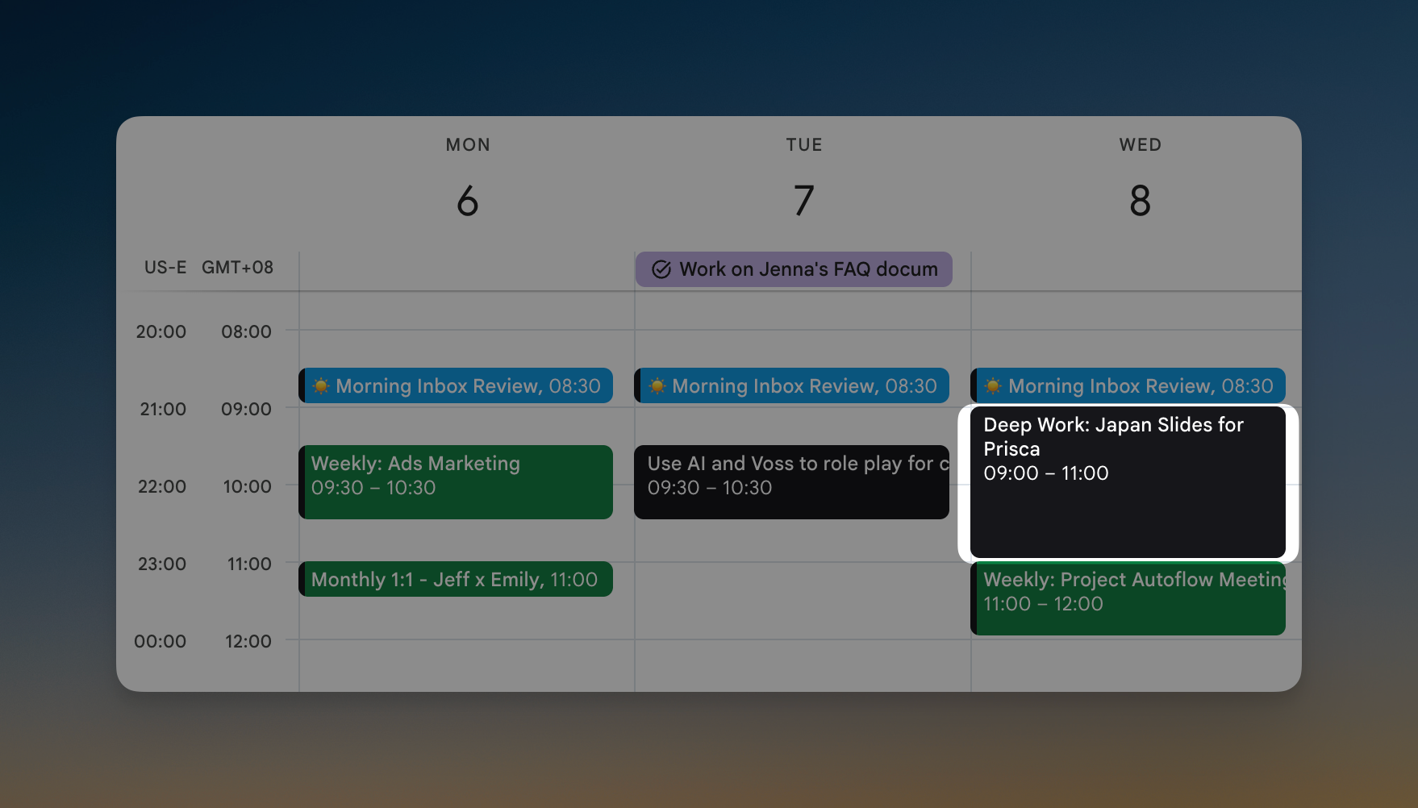Click the sun icon on Tuesday's Inbox Review
Viewport: 1418px width, 808px height.
657,386
